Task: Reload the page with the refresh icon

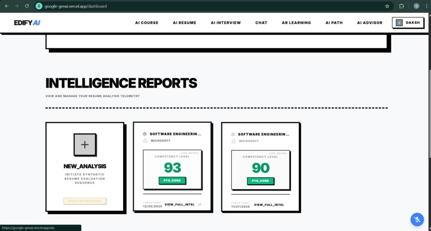Action: click(x=27, y=6)
